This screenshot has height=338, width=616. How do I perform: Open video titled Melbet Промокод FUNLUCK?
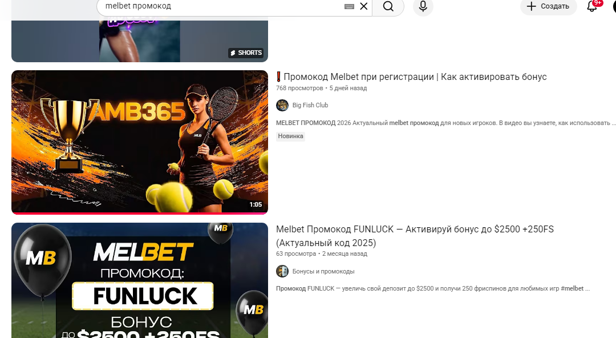(x=415, y=236)
